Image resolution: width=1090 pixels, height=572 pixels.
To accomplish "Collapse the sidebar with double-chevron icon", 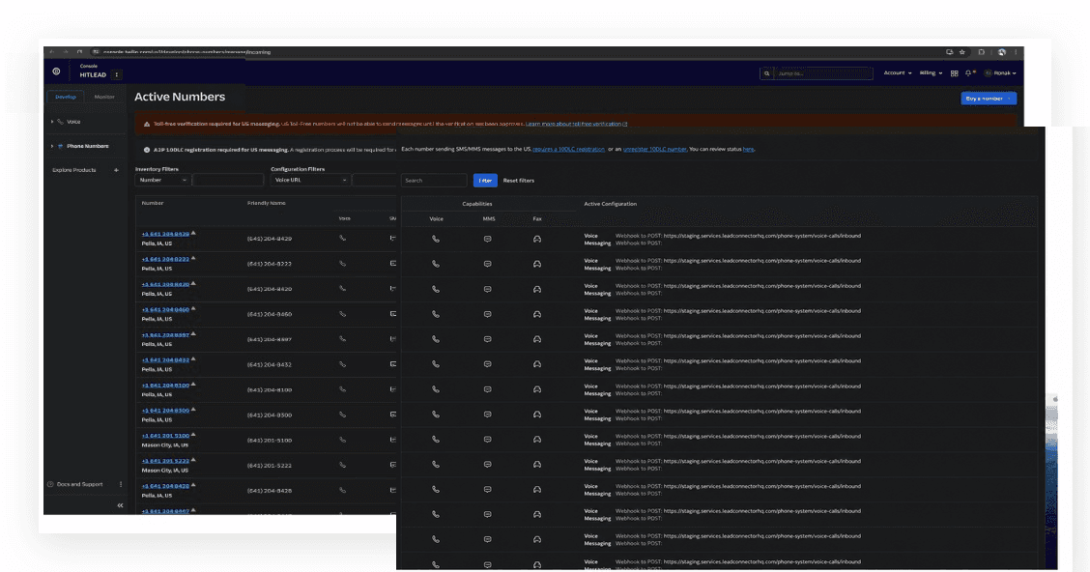I will 120,505.
